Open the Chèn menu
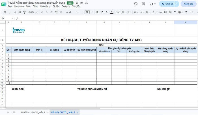This screenshot has height=115, width=198. coord(35,6)
